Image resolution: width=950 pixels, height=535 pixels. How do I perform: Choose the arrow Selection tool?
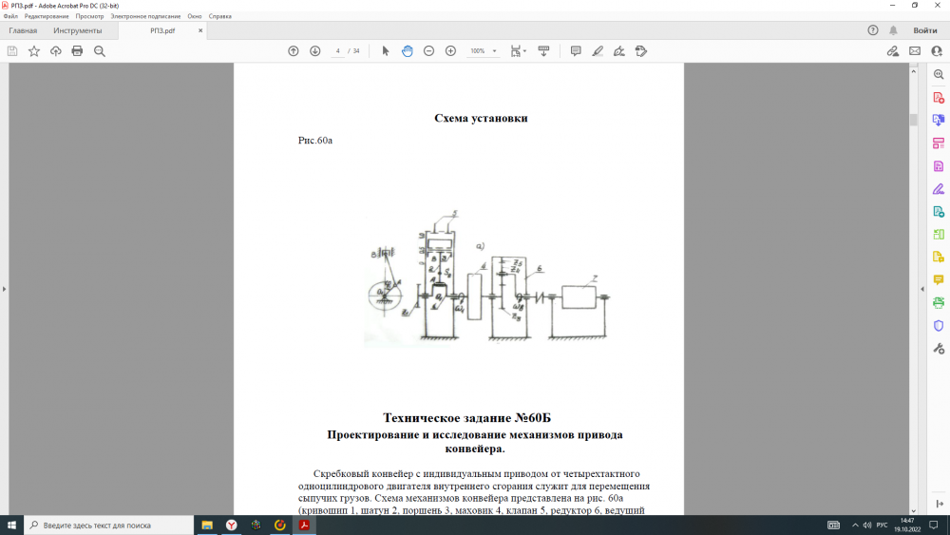pyautogui.click(x=386, y=51)
